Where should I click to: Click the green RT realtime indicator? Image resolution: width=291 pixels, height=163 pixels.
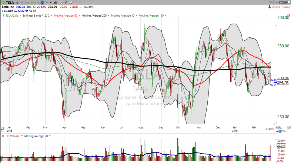tap(277, 2)
